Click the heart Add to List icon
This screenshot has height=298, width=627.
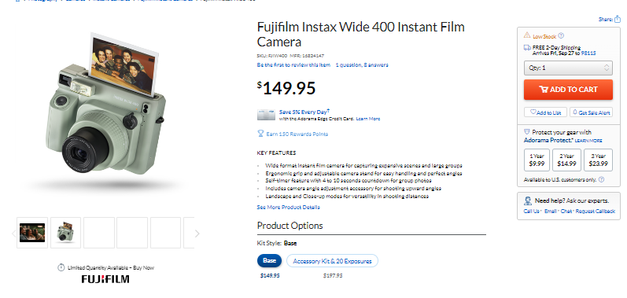[533, 112]
